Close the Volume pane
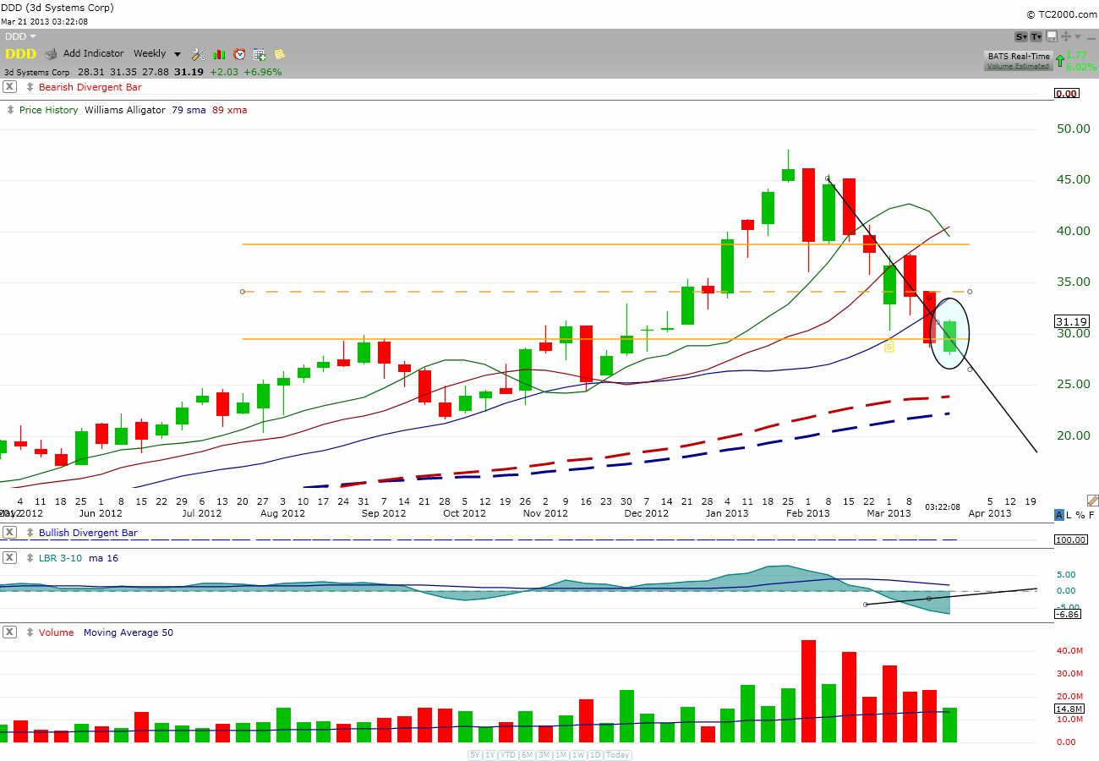This screenshot has width=1099, height=761. [9, 632]
